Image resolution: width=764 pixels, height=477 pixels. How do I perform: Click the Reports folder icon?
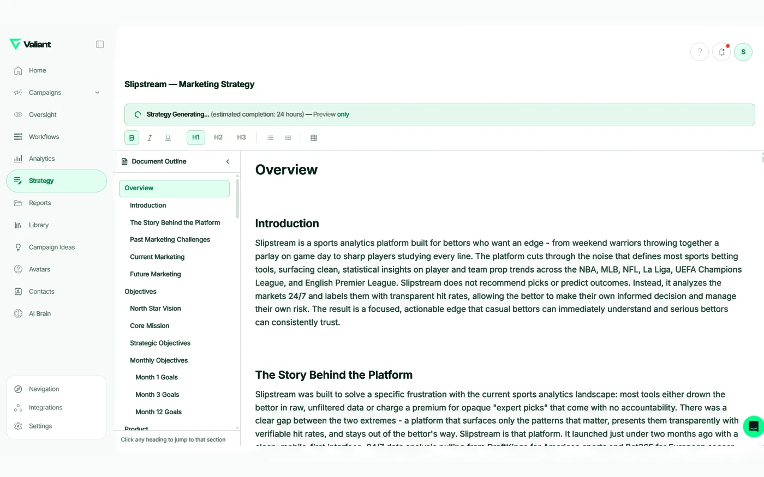tap(18, 203)
